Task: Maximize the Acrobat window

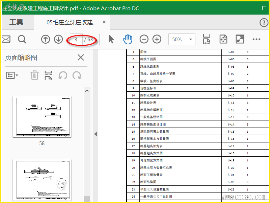Action: click(x=264, y=8)
